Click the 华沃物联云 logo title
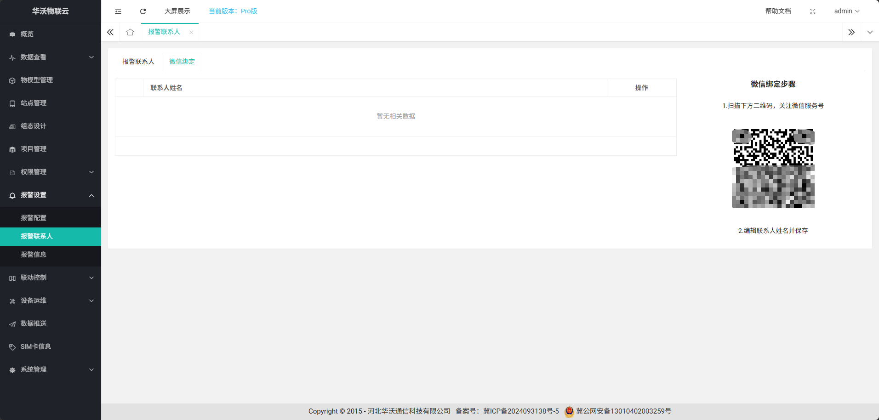Screen dimensions: 879x420 tap(51, 11)
